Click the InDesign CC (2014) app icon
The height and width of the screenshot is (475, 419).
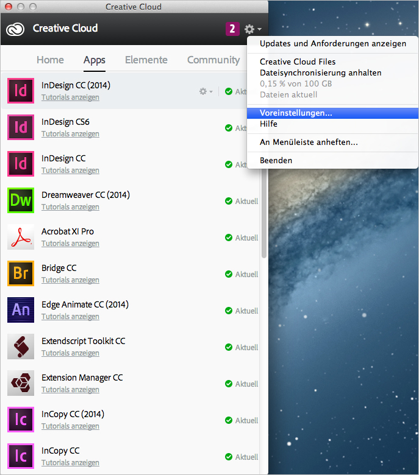coord(21,91)
